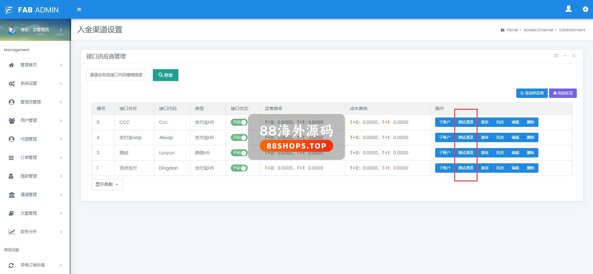Click the green 搜索 button
Image resolution: width=593 pixels, height=274 pixels.
165,75
